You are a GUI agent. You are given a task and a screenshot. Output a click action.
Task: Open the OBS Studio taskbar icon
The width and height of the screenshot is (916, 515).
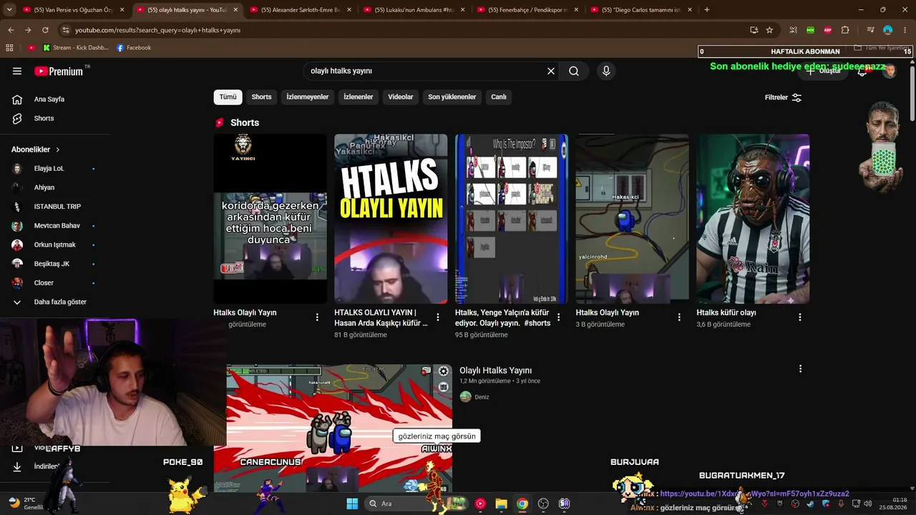pos(543,504)
